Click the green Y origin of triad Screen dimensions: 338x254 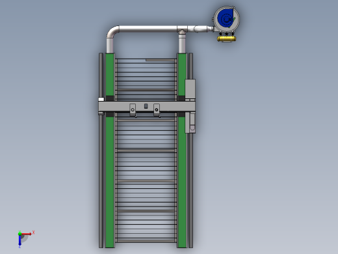point(19,234)
